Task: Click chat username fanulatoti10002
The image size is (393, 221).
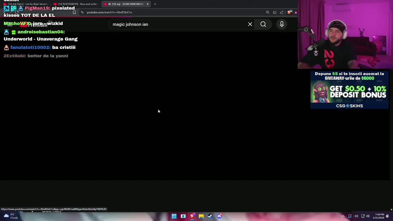Action: click(x=30, y=47)
